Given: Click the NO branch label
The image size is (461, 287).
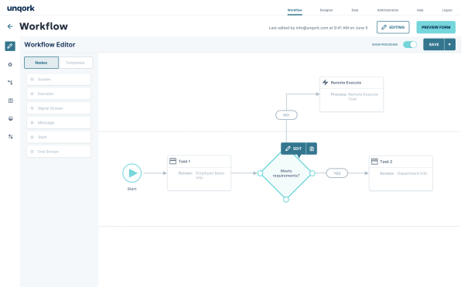Looking at the screenshot, I should click(x=286, y=115).
